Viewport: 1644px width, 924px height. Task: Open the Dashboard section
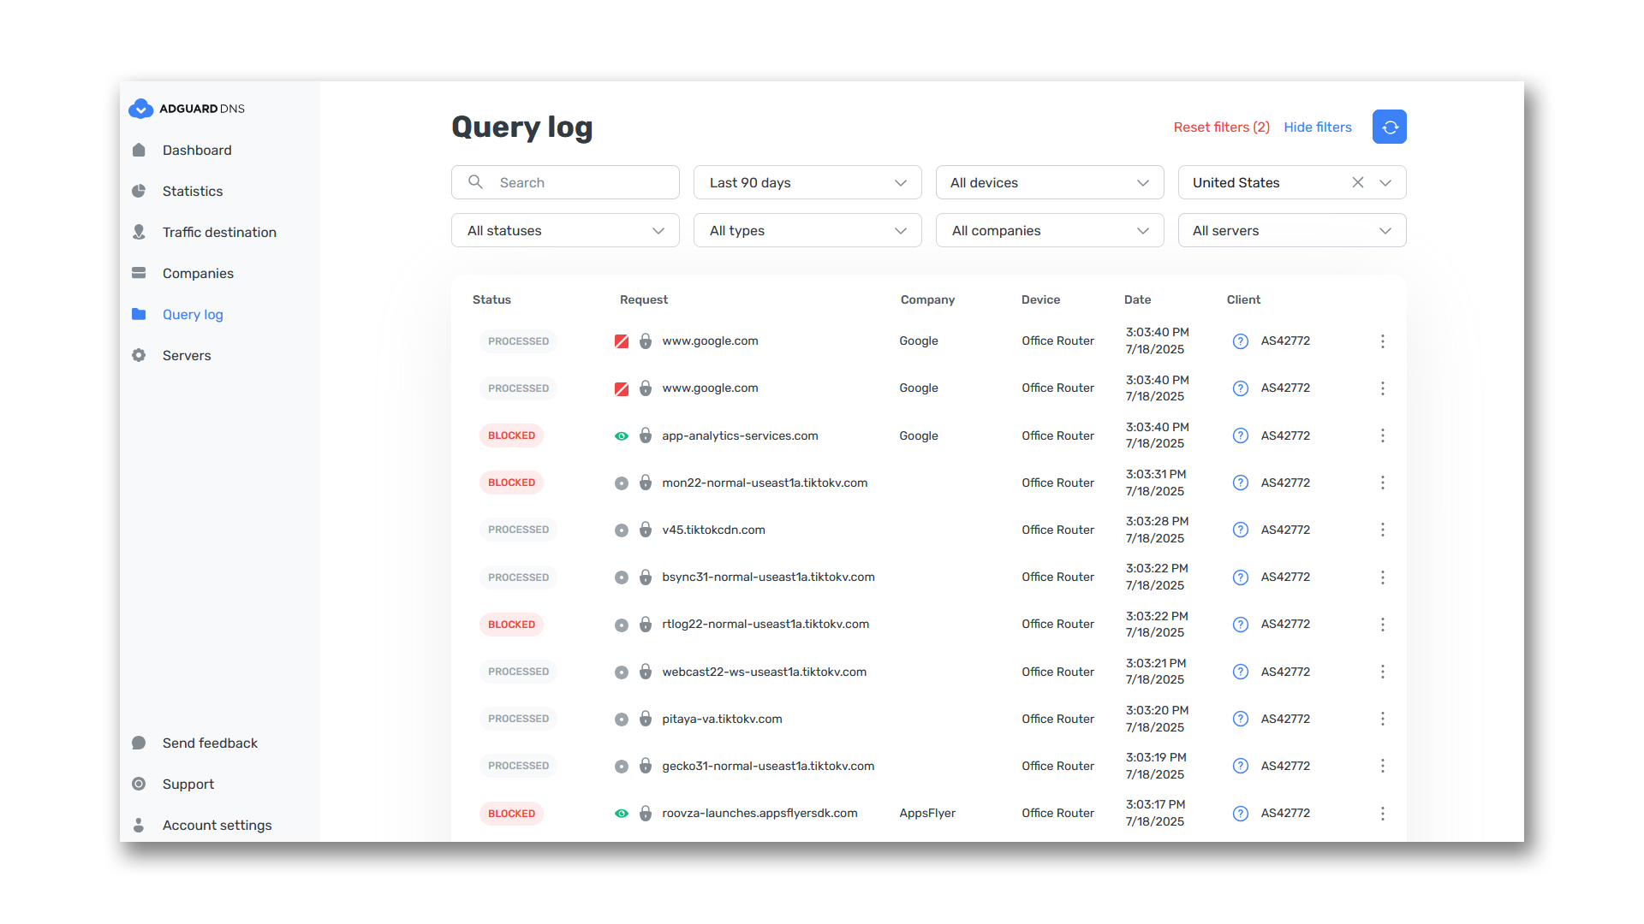click(x=197, y=150)
